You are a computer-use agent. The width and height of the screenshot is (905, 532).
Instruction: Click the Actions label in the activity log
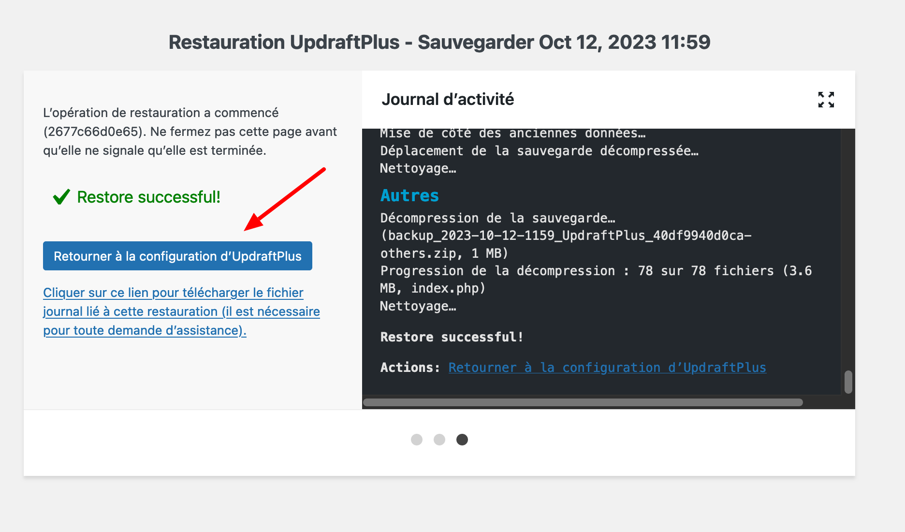[x=409, y=368]
